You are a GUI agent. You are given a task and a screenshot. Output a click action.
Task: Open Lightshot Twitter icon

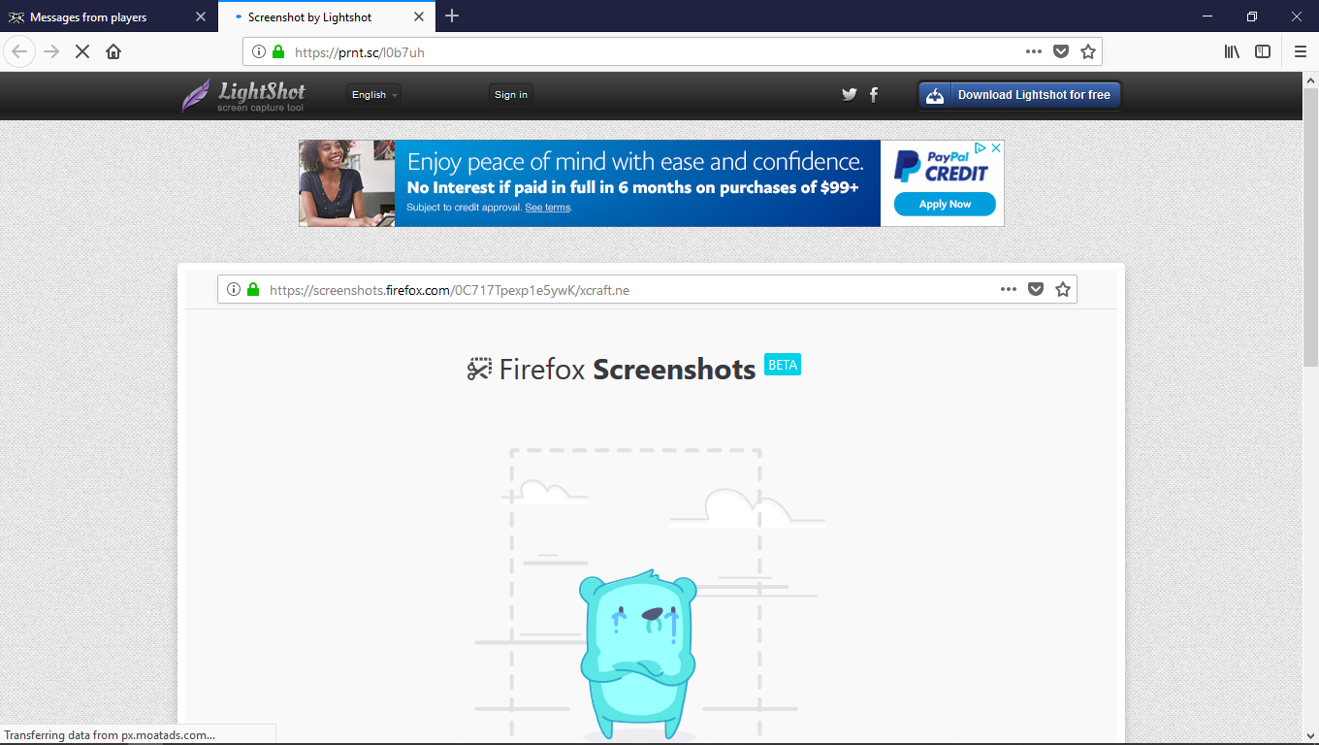pos(850,94)
